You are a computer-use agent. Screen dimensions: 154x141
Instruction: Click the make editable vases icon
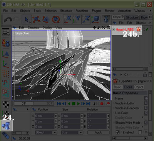click(x=6, y=43)
